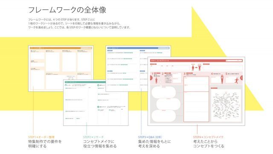Click the running person icon in STEP4 sheet
Viewport: 273px width, 154px height.
236,81
